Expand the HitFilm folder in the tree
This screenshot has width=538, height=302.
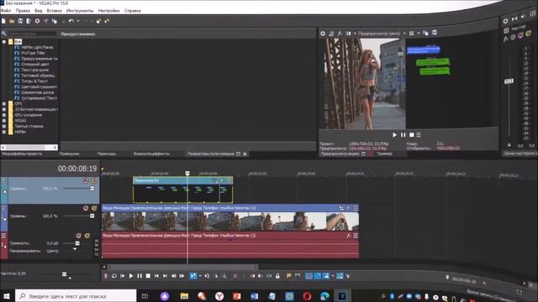click(x=4, y=132)
